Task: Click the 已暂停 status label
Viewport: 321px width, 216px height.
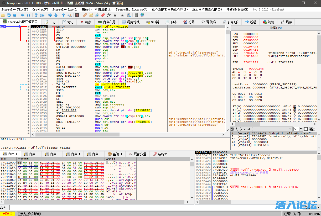Action: click(x=7, y=214)
